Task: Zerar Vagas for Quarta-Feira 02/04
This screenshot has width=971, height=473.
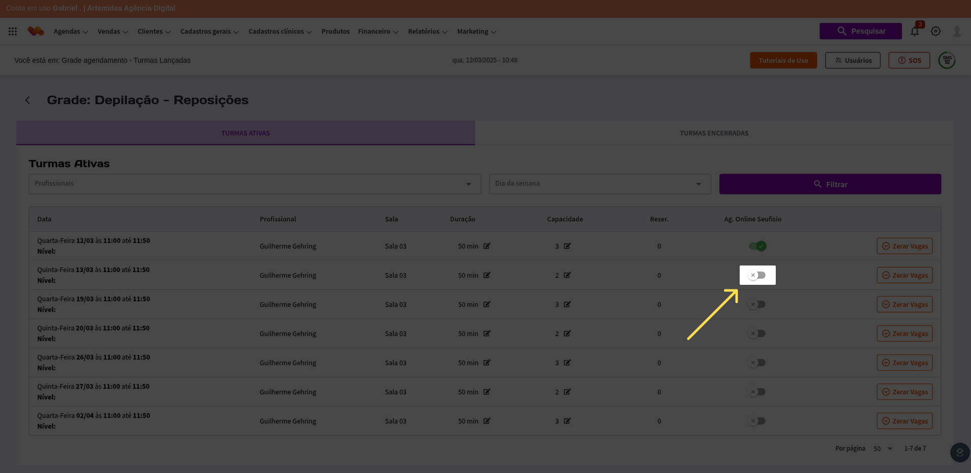Action: tap(904, 421)
